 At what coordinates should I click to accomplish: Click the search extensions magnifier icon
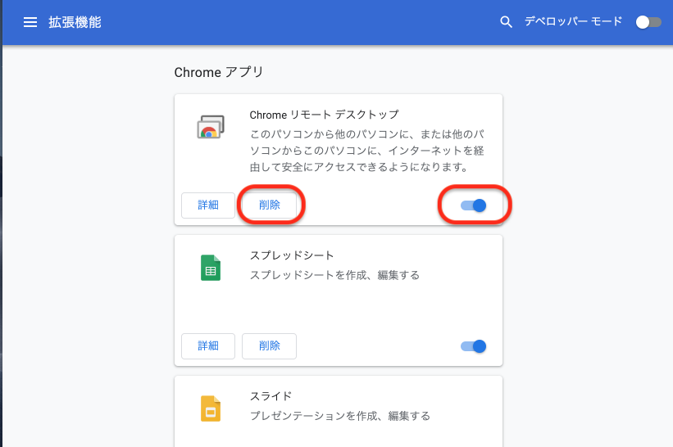(506, 22)
